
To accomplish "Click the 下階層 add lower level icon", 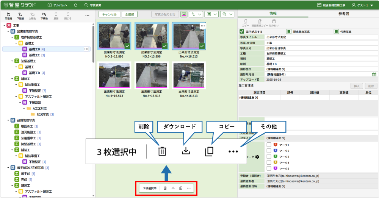I will [20, 16].
